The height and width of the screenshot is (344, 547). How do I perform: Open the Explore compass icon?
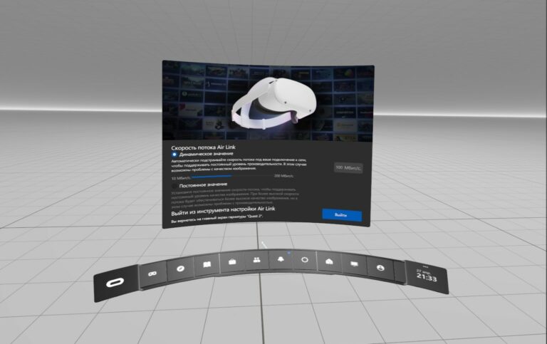pyautogui.click(x=180, y=269)
